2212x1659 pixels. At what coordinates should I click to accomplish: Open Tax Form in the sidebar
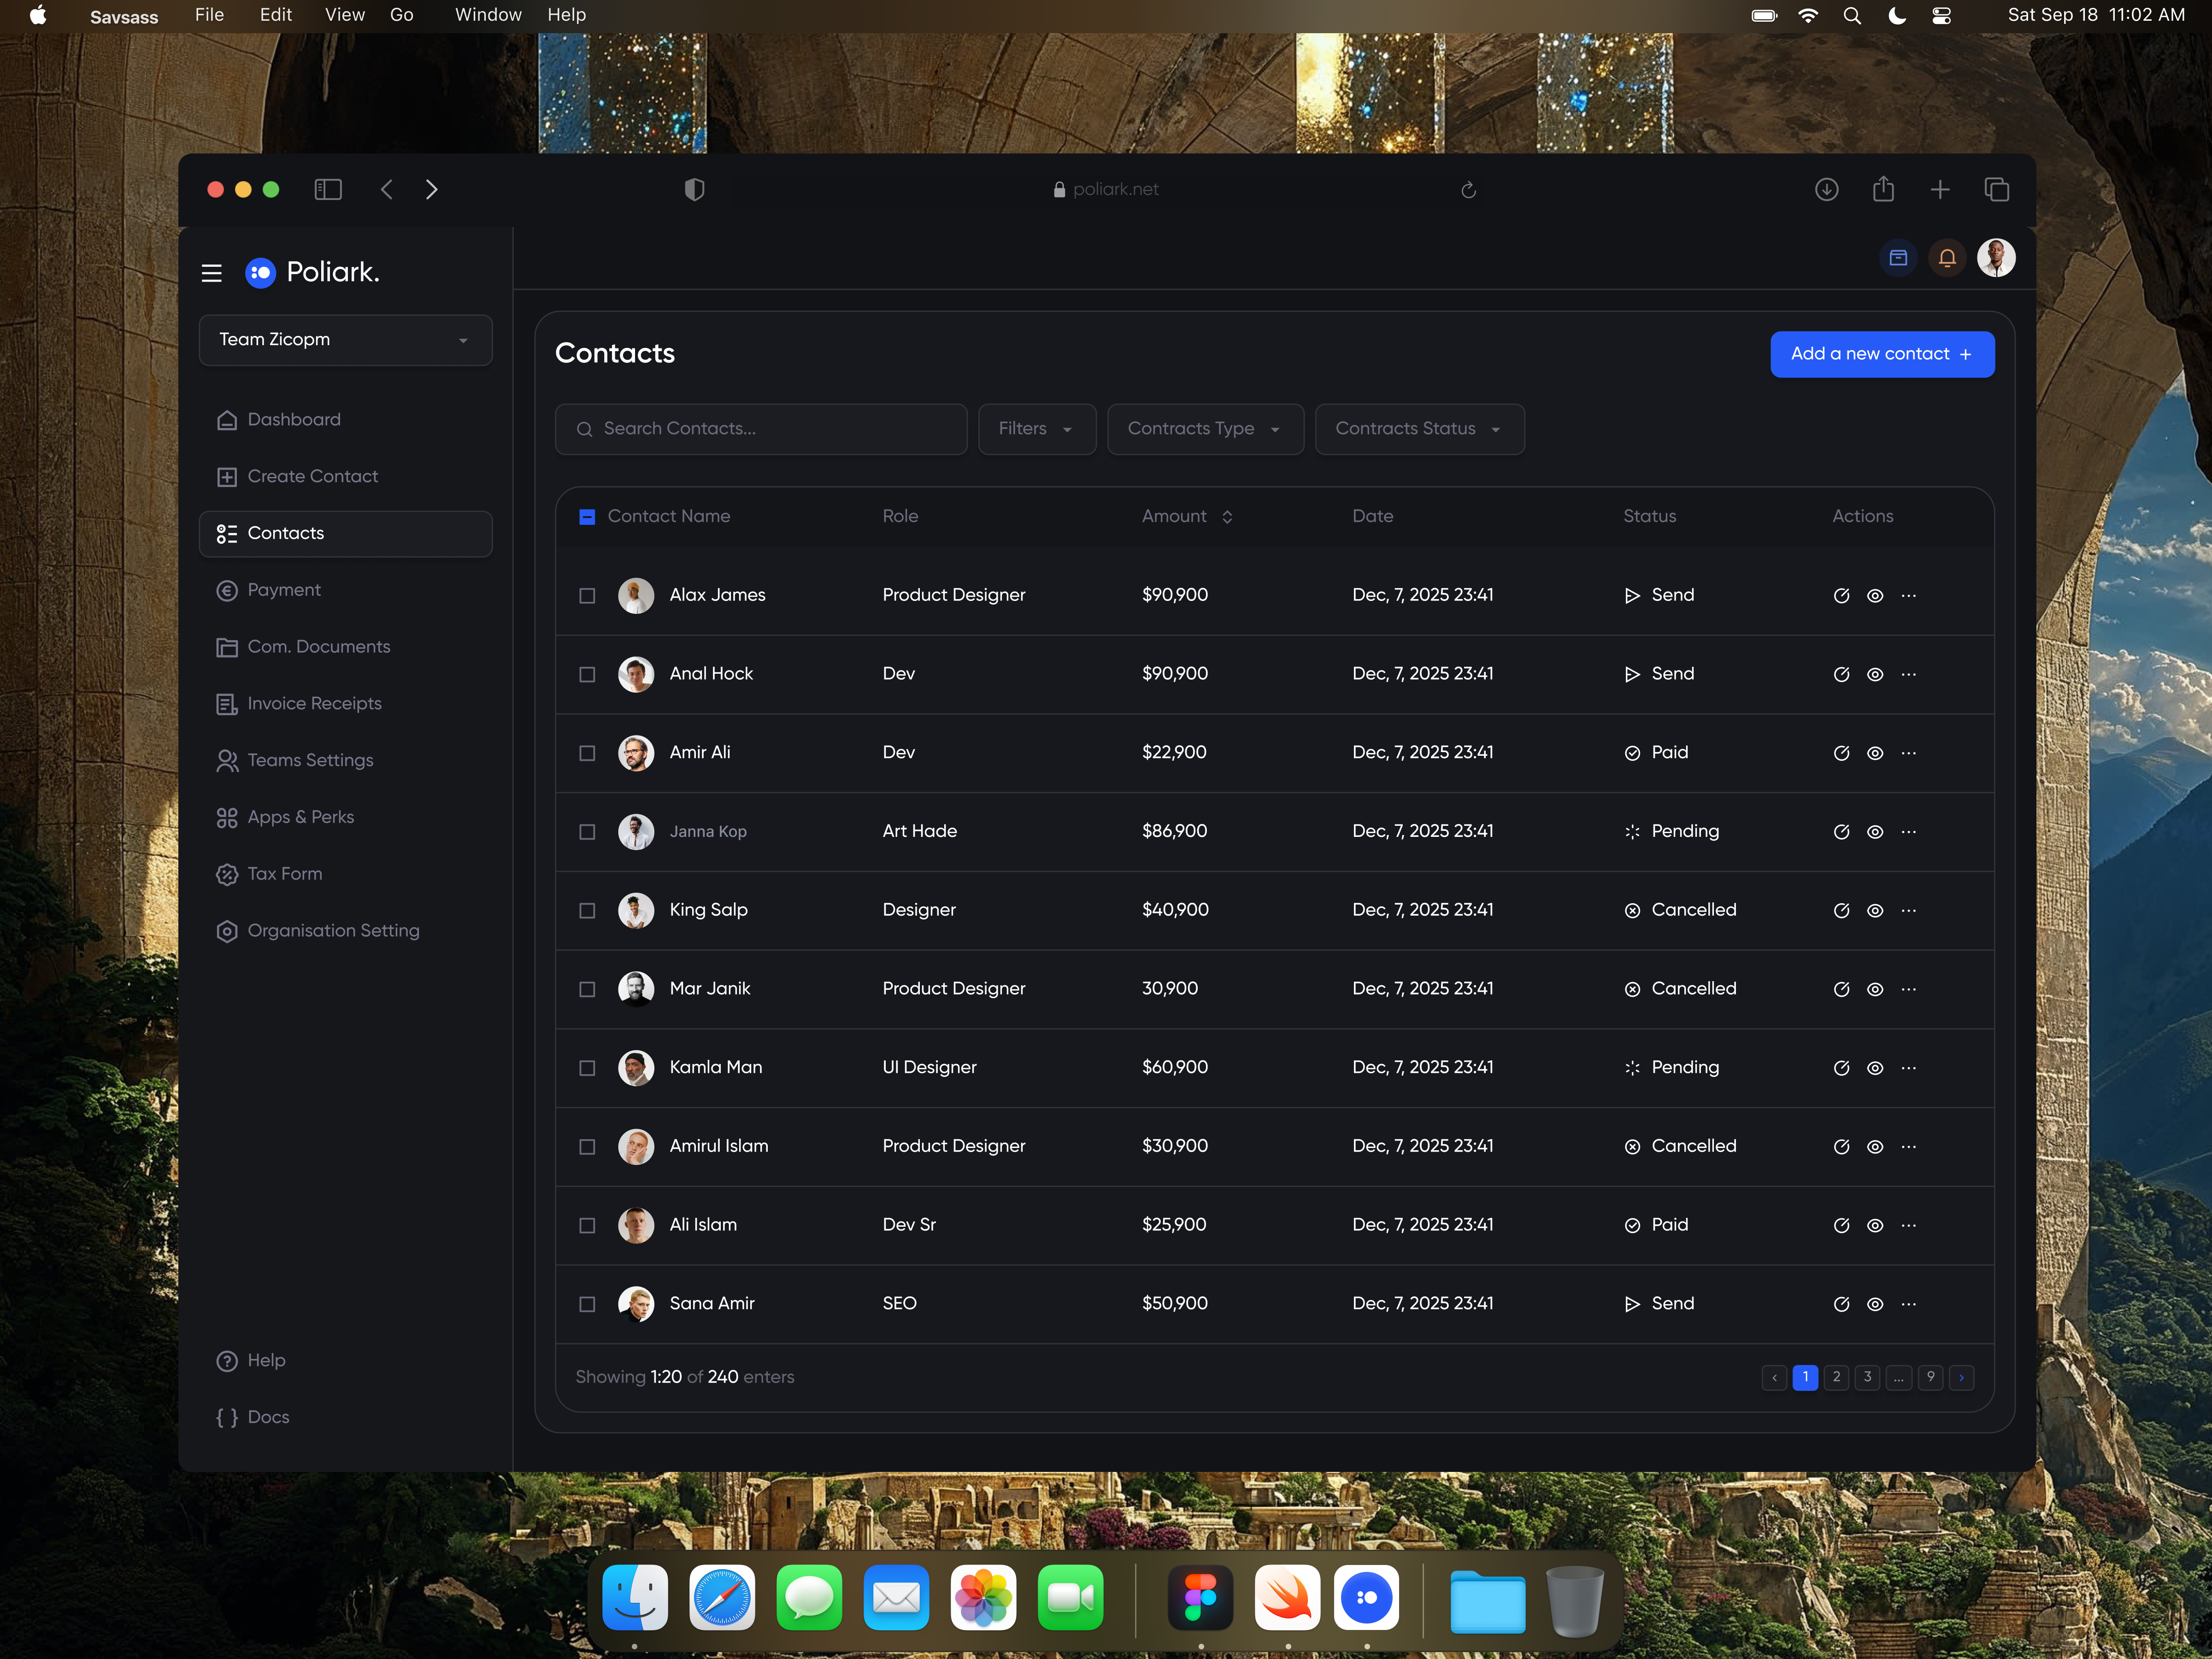point(345,874)
